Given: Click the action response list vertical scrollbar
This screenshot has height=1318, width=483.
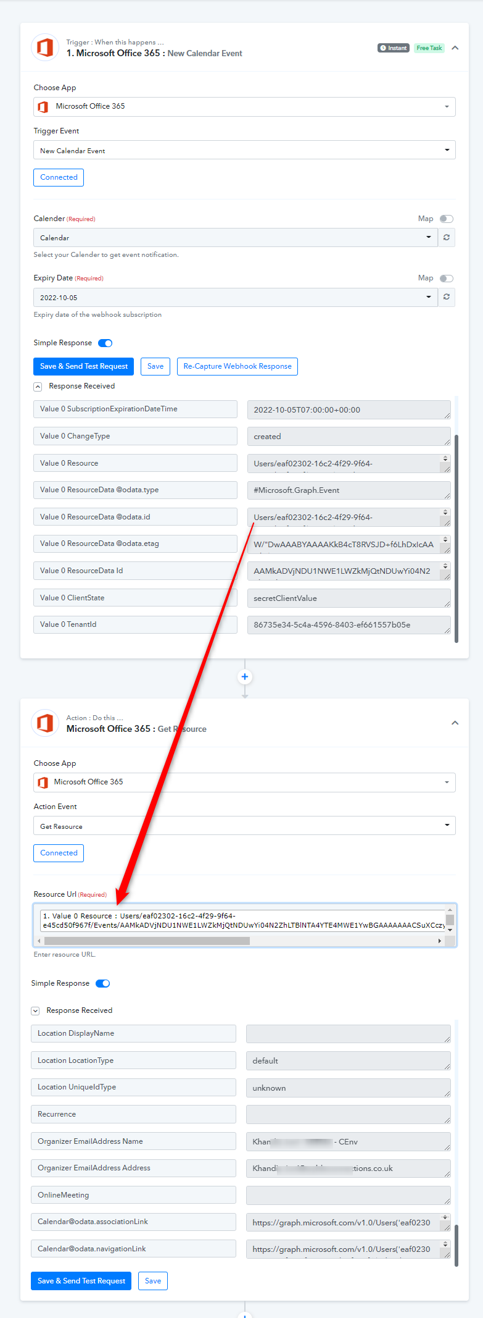Looking at the screenshot, I should pyautogui.click(x=456, y=1246).
